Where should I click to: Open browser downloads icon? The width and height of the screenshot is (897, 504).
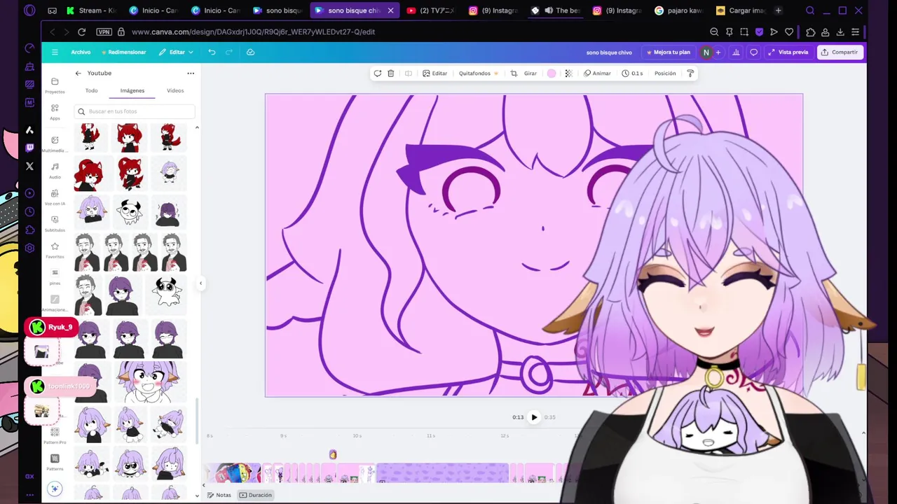coord(840,31)
